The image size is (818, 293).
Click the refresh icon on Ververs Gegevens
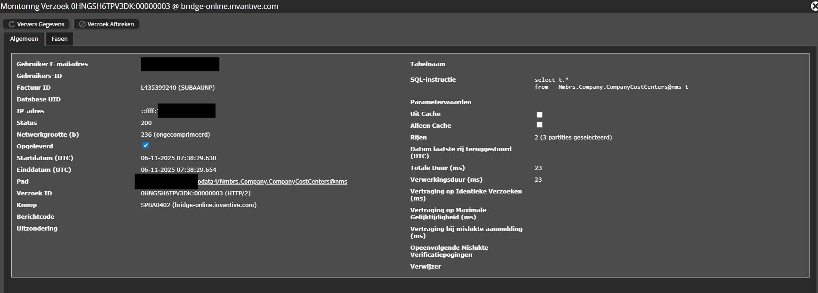pyautogui.click(x=11, y=24)
